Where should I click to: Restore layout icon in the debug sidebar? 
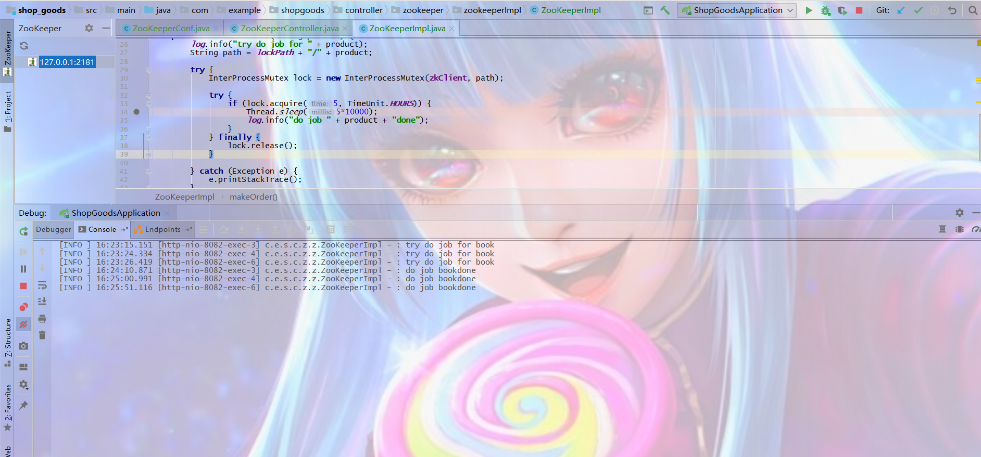[23, 367]
